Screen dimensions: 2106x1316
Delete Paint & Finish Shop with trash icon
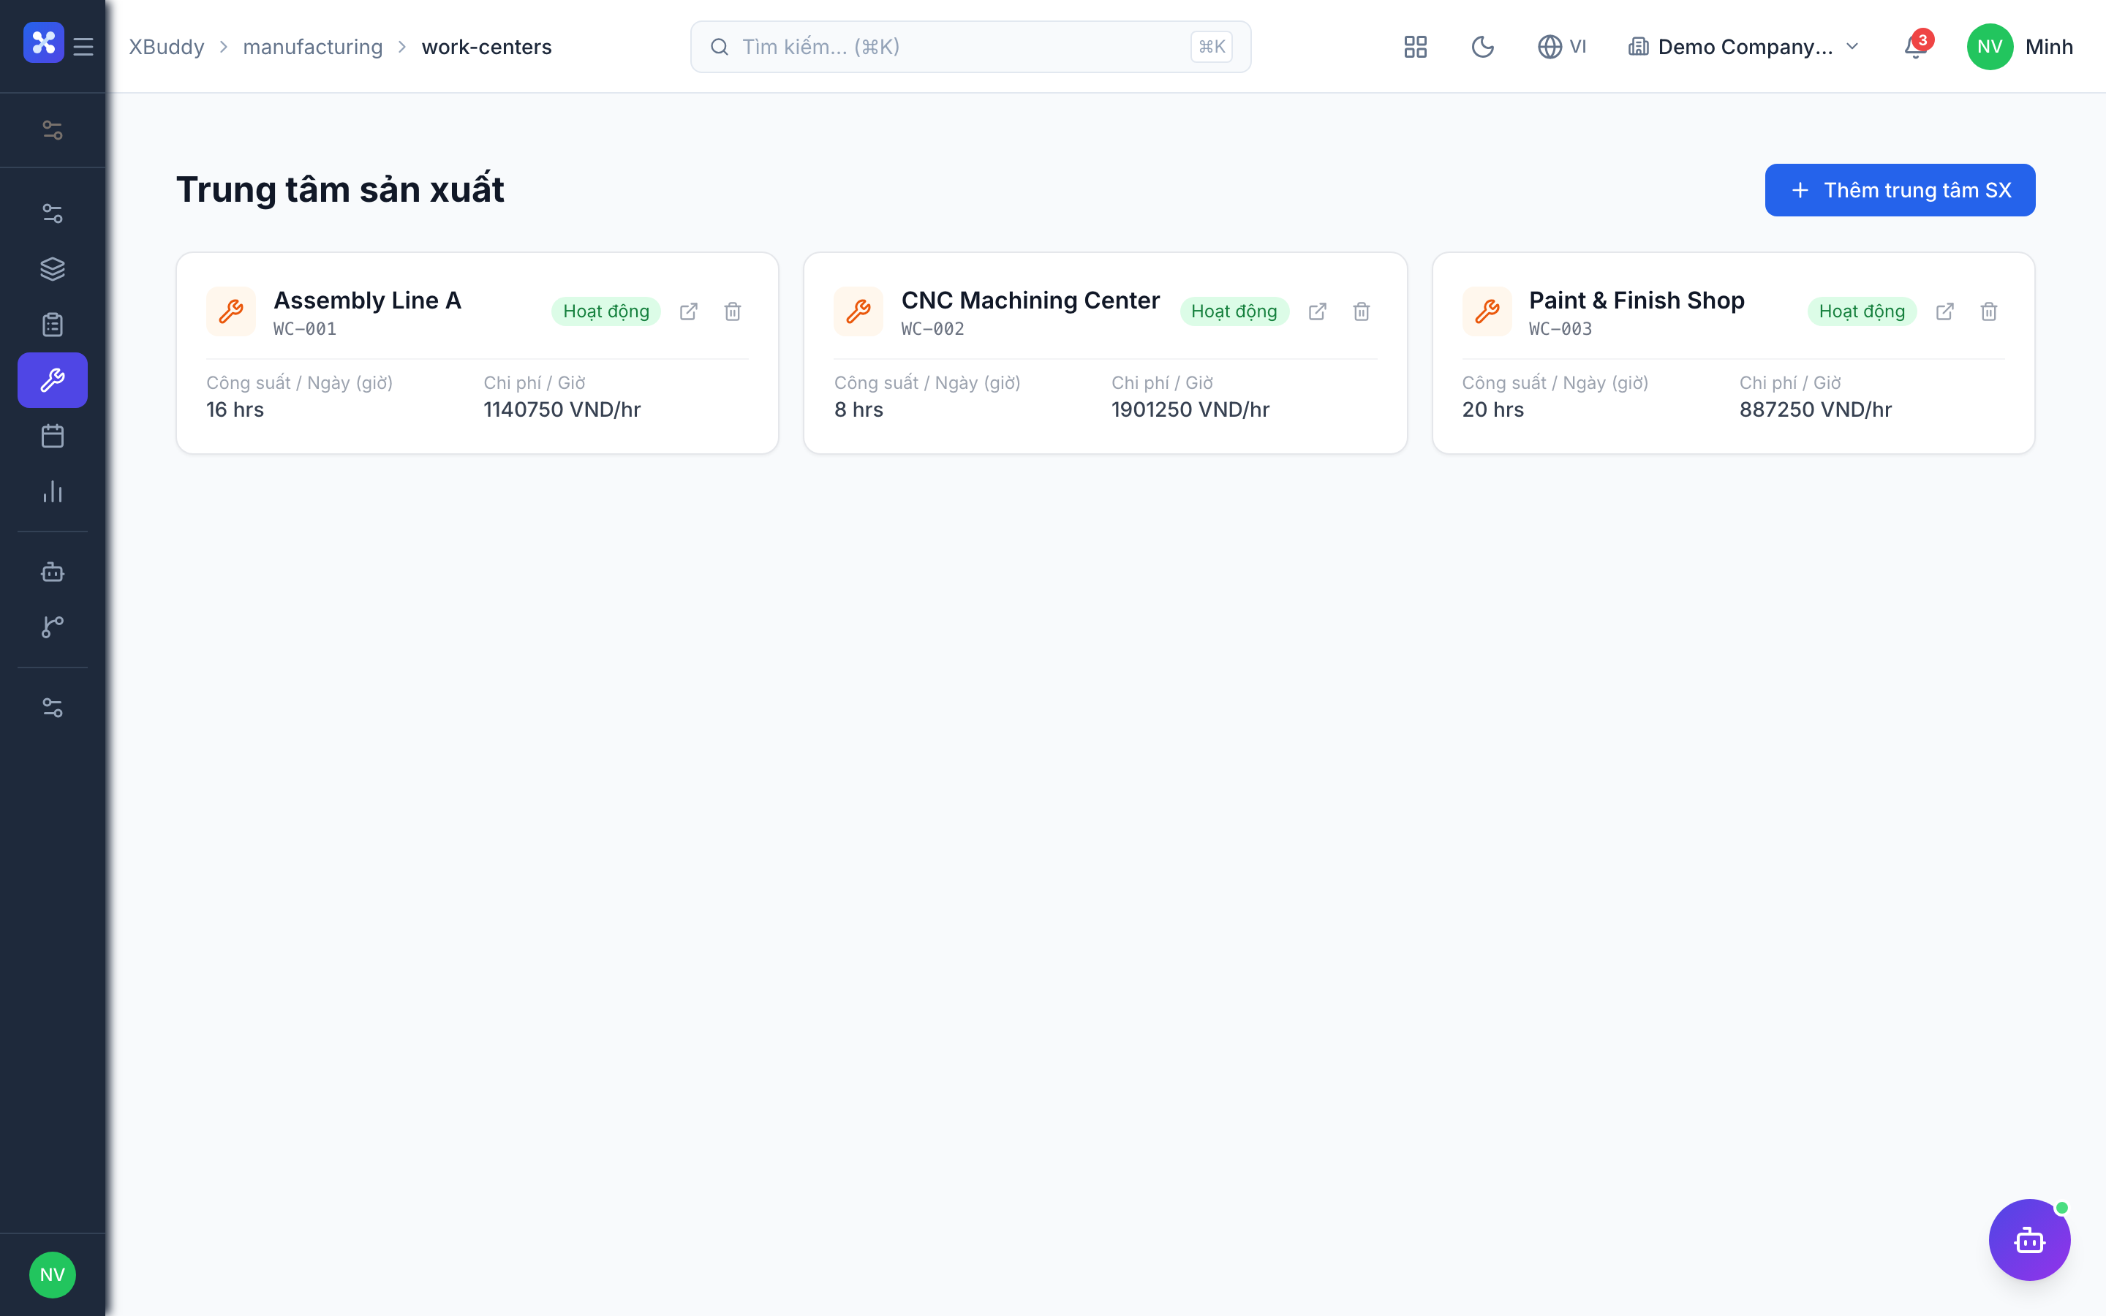(x=1990, y=311)
